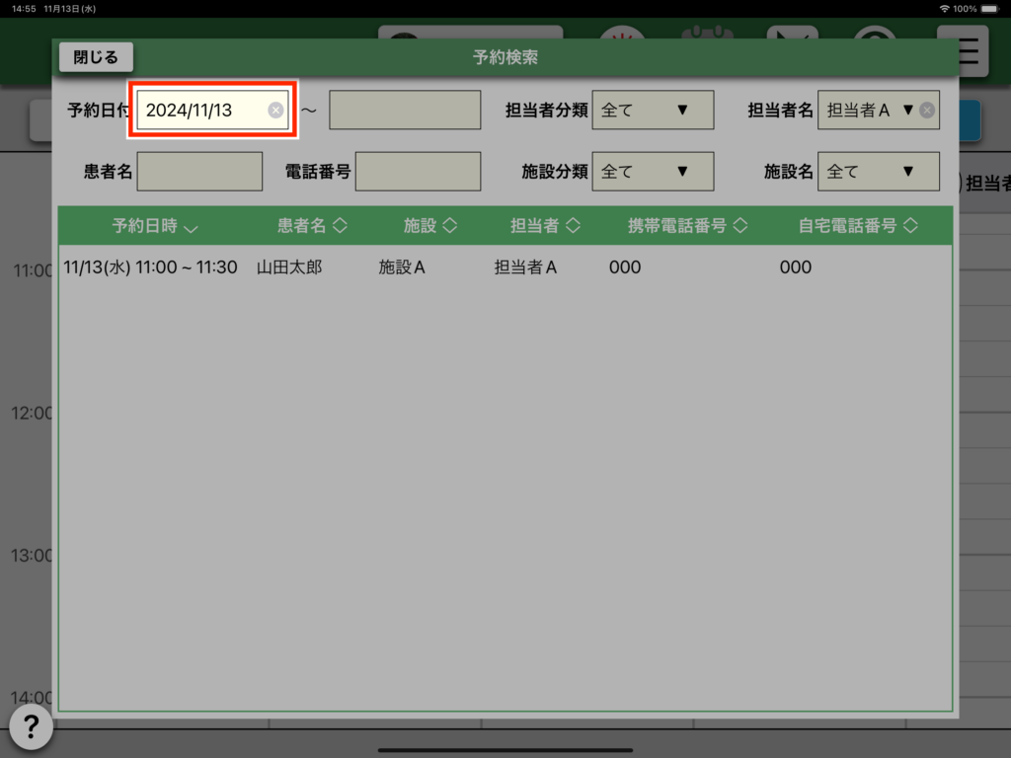The image size is (1011, 758).
Task: Open the 施設名 dropdown
Action: (x=879, y=172)
